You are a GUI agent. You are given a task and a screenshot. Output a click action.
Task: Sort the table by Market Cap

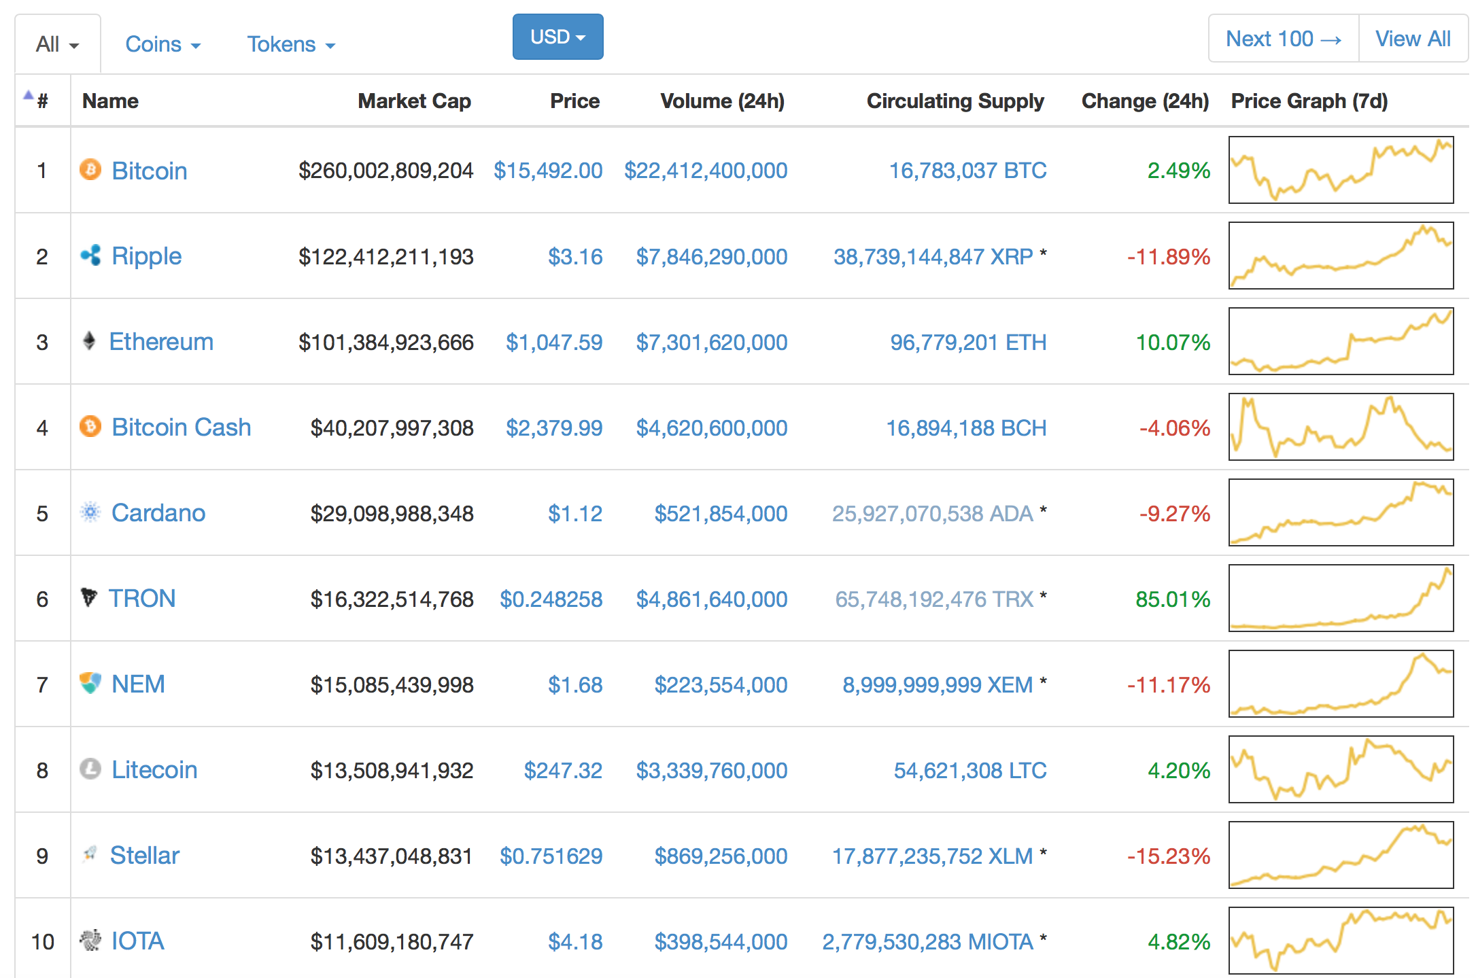pyautogui.click(x=414, y=101)
